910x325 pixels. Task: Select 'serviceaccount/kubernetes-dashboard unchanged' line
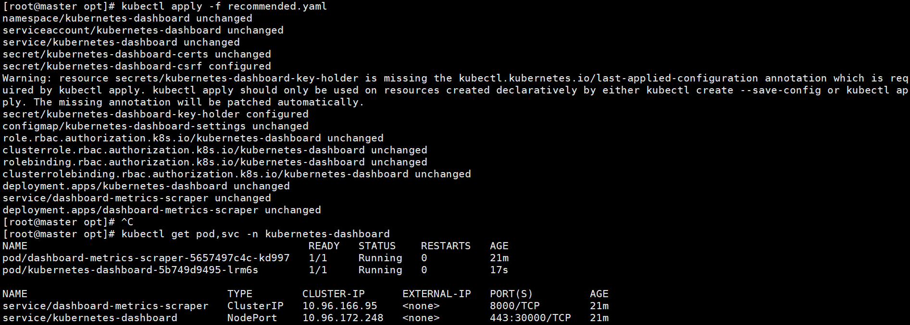point(143,31)
